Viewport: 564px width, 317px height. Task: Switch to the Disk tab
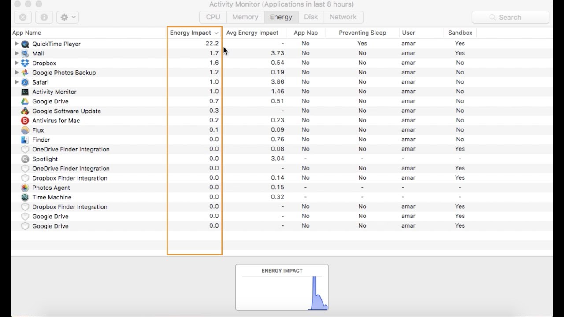311,17
